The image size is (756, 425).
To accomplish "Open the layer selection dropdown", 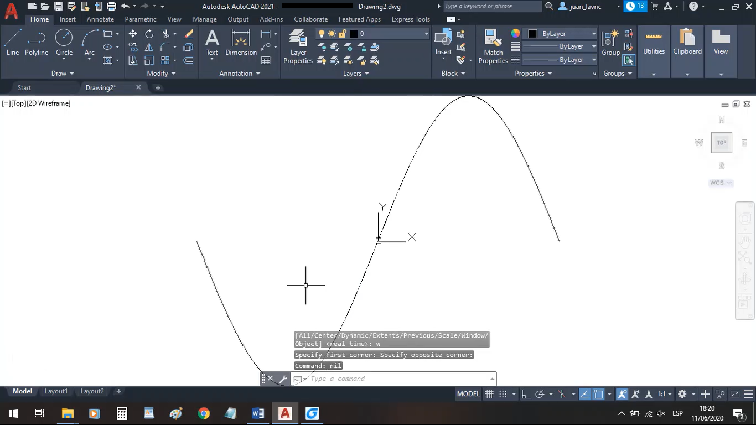I will click(x=374, y=34).
